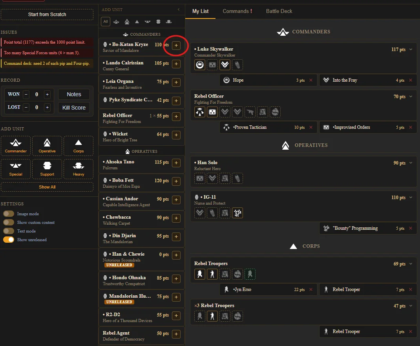The width and height of the screenshot is (420, 346).
Task: Click the Too many Special Forces issue
Action: click(x=47, y=53)
